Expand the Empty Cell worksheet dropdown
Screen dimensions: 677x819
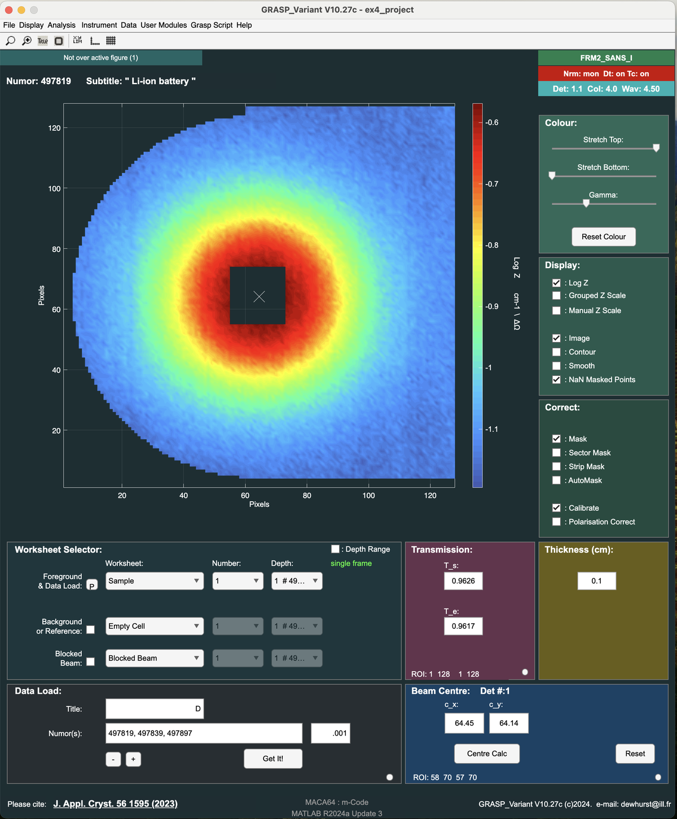[154, 626]
